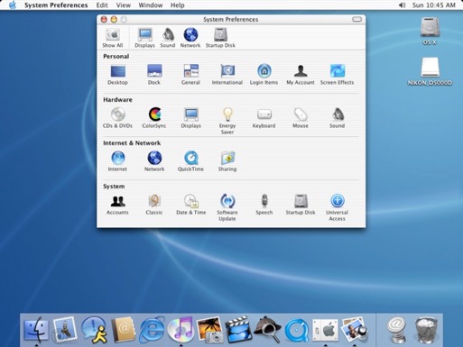Open the ColorSync preference pane
This screenshot has width=463, height=347.
[154, 118]
